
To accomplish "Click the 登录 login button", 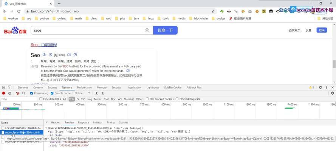I will pos(322,30).
